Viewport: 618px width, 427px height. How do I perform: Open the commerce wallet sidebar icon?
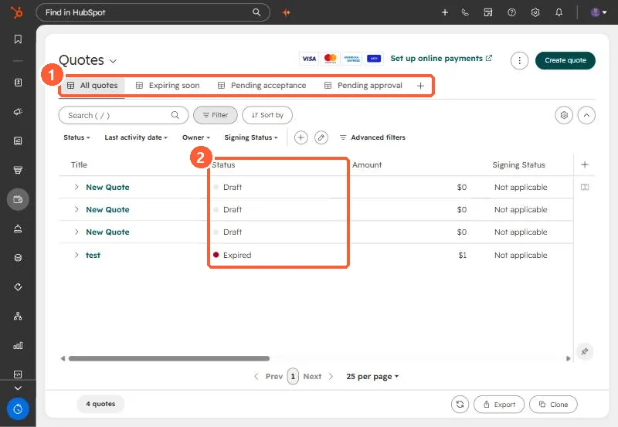click(18, 199)
